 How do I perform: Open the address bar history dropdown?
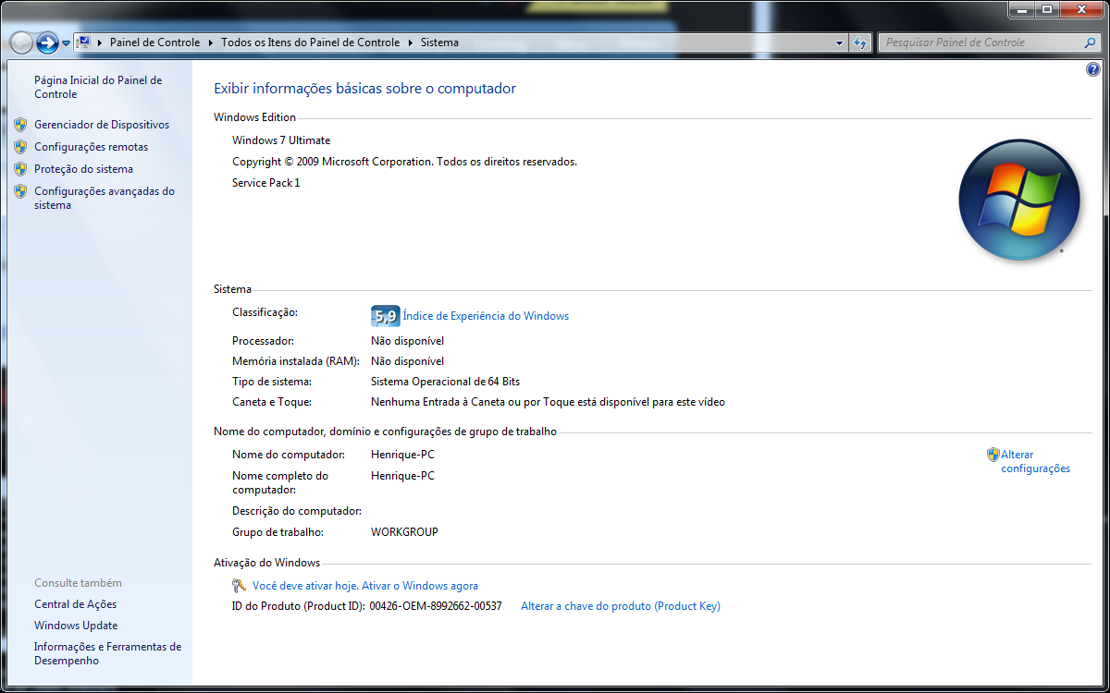point(840,43)
